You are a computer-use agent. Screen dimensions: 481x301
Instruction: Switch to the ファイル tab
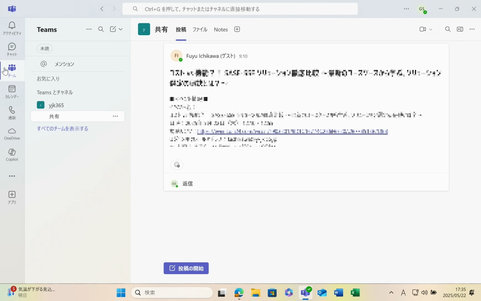tap(200, 29)
